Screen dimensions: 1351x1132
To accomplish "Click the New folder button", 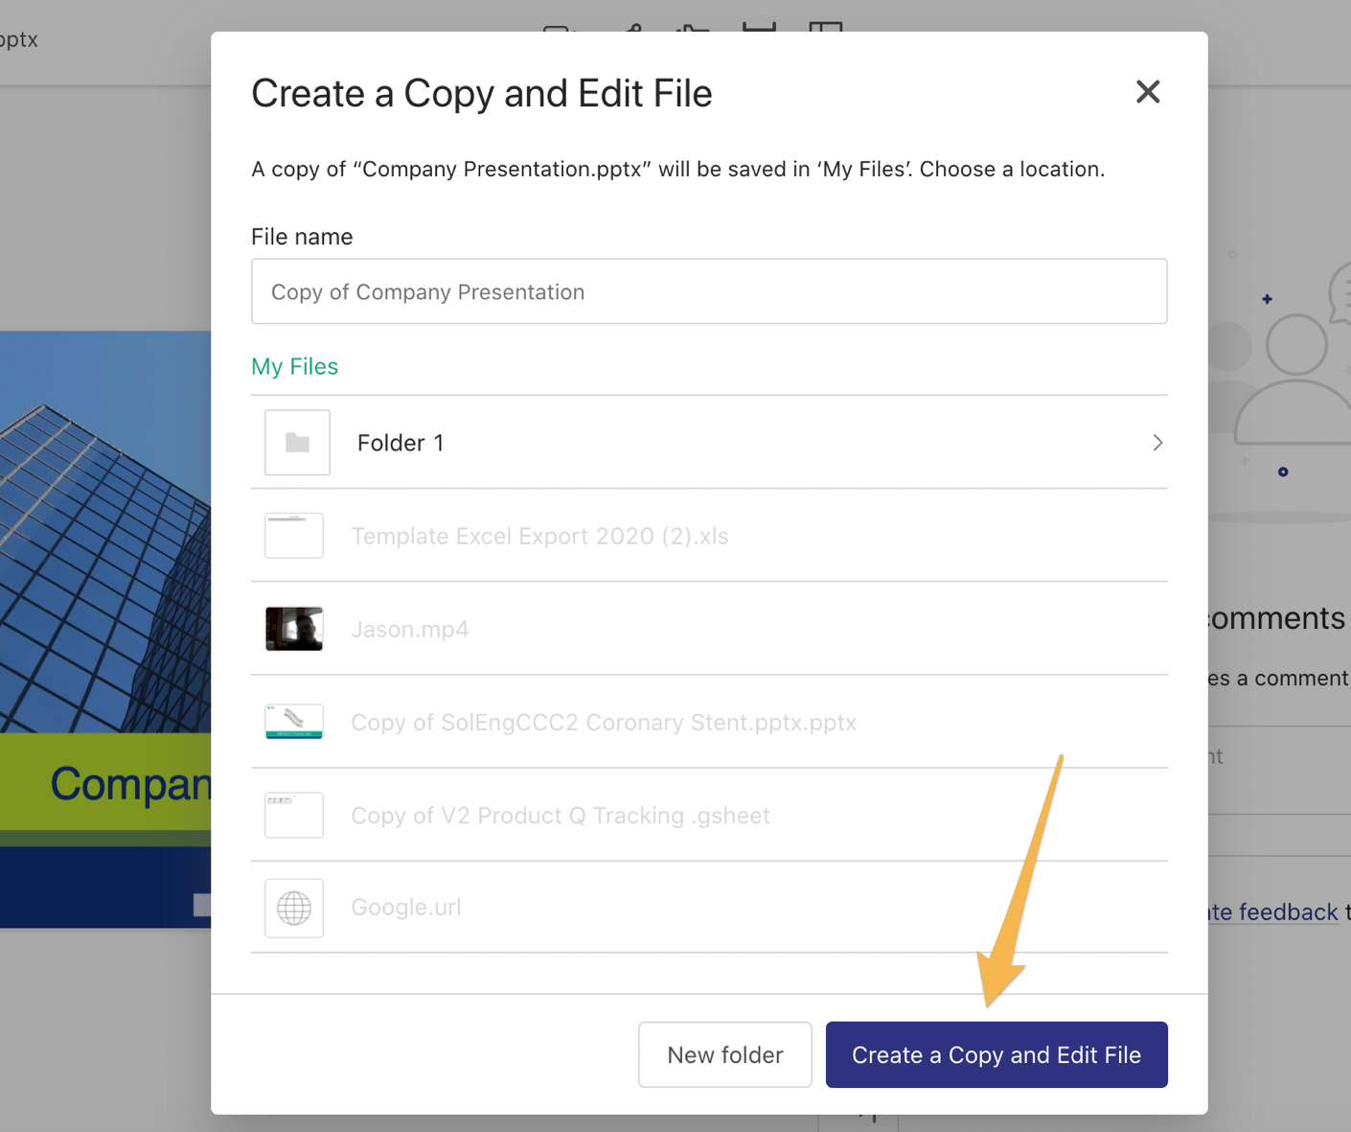I will click(724, 1054).
